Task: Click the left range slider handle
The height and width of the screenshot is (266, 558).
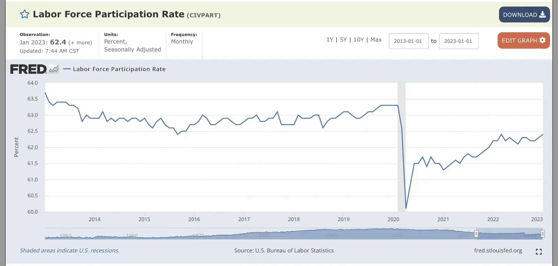Action: [476, 234]
